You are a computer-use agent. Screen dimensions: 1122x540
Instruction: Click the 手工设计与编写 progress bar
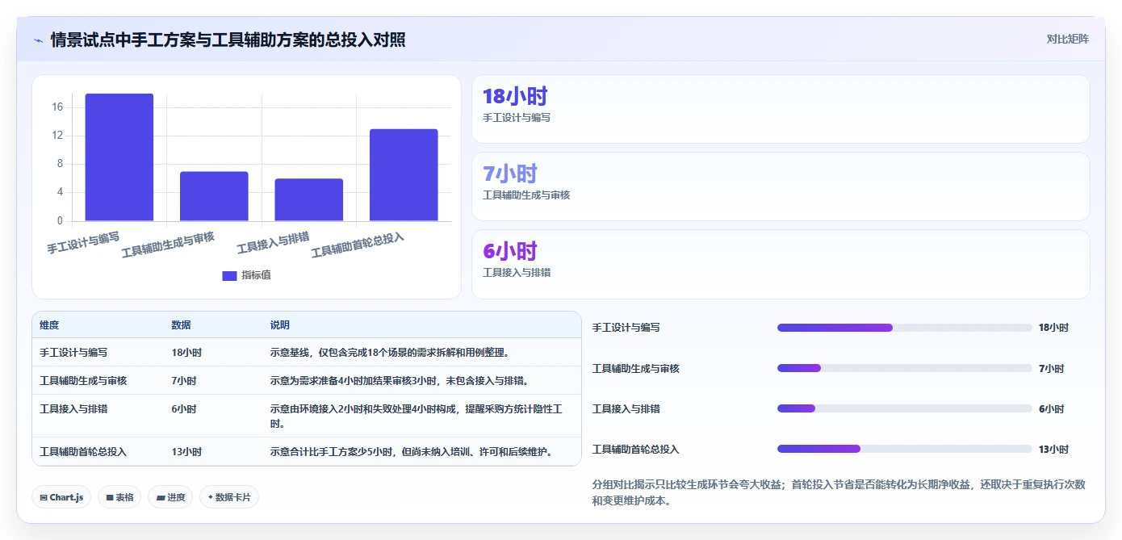(904, 328)
